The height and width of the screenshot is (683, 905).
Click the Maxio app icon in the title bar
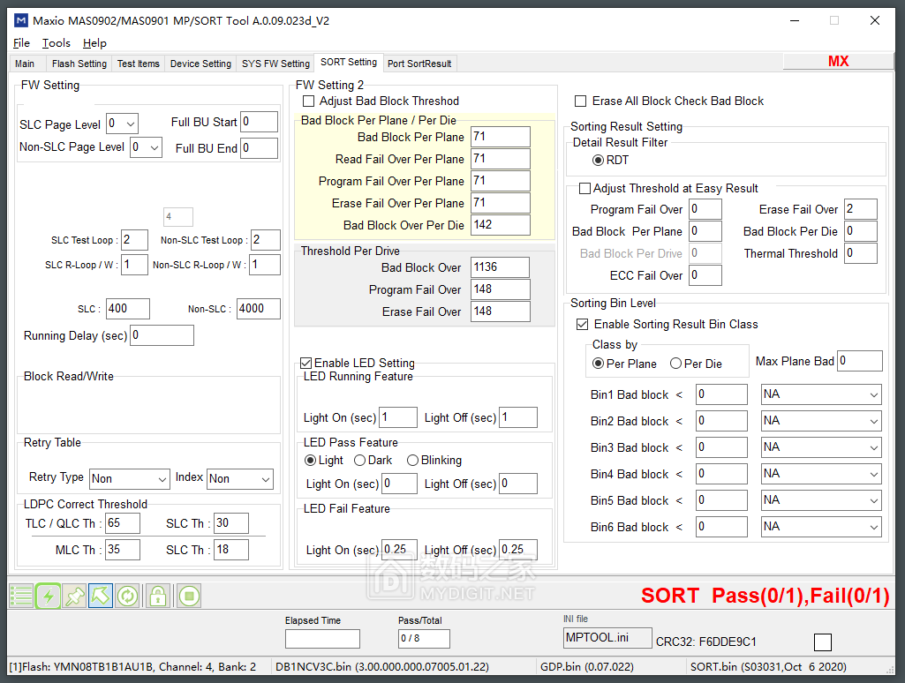pos(21,21)
